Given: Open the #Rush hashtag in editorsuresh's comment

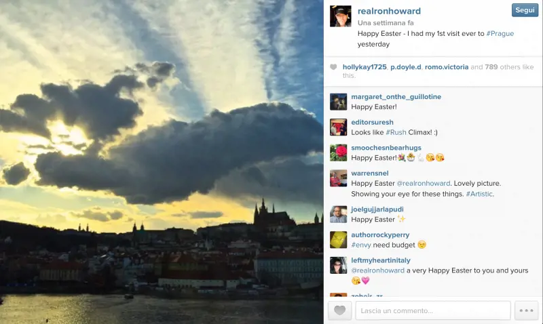Looking at the screenshot, I should pyautogui.click(x=396, y=132).
